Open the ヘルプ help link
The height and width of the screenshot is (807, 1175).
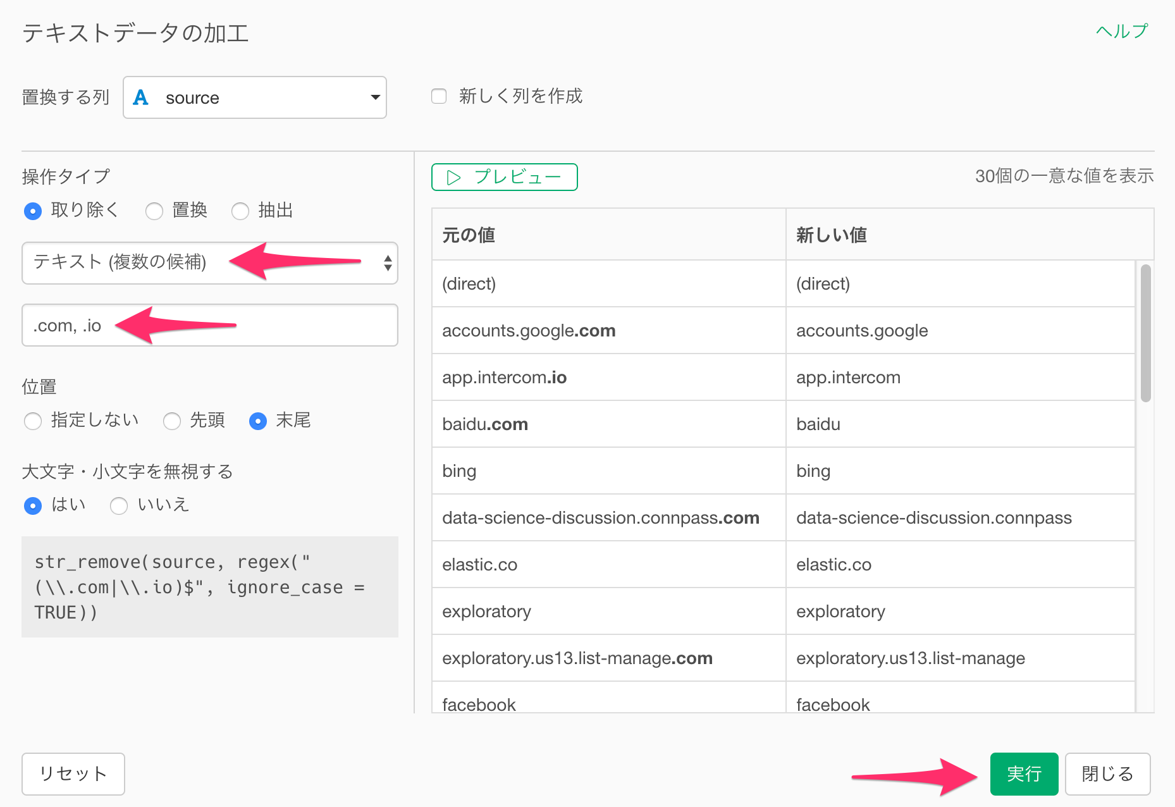click(1122, 31)
